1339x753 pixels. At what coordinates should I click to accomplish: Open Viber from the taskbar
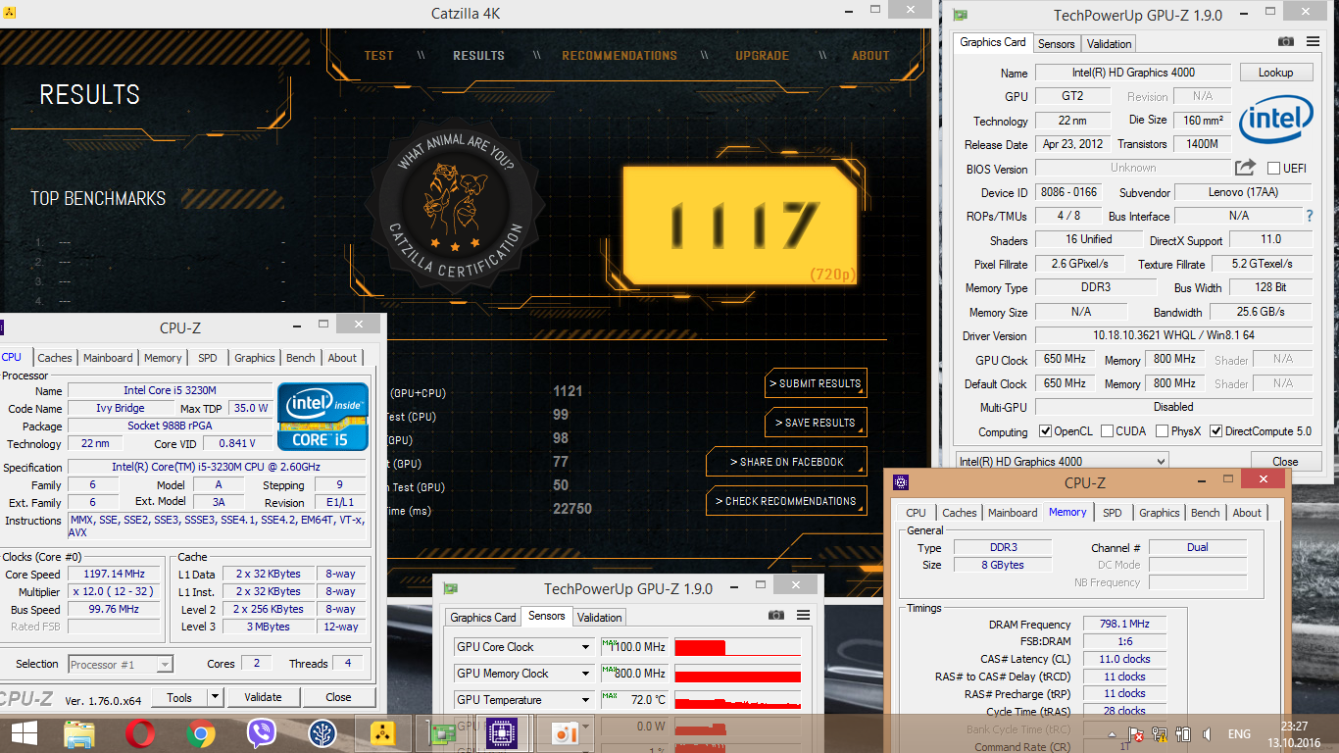262,733
